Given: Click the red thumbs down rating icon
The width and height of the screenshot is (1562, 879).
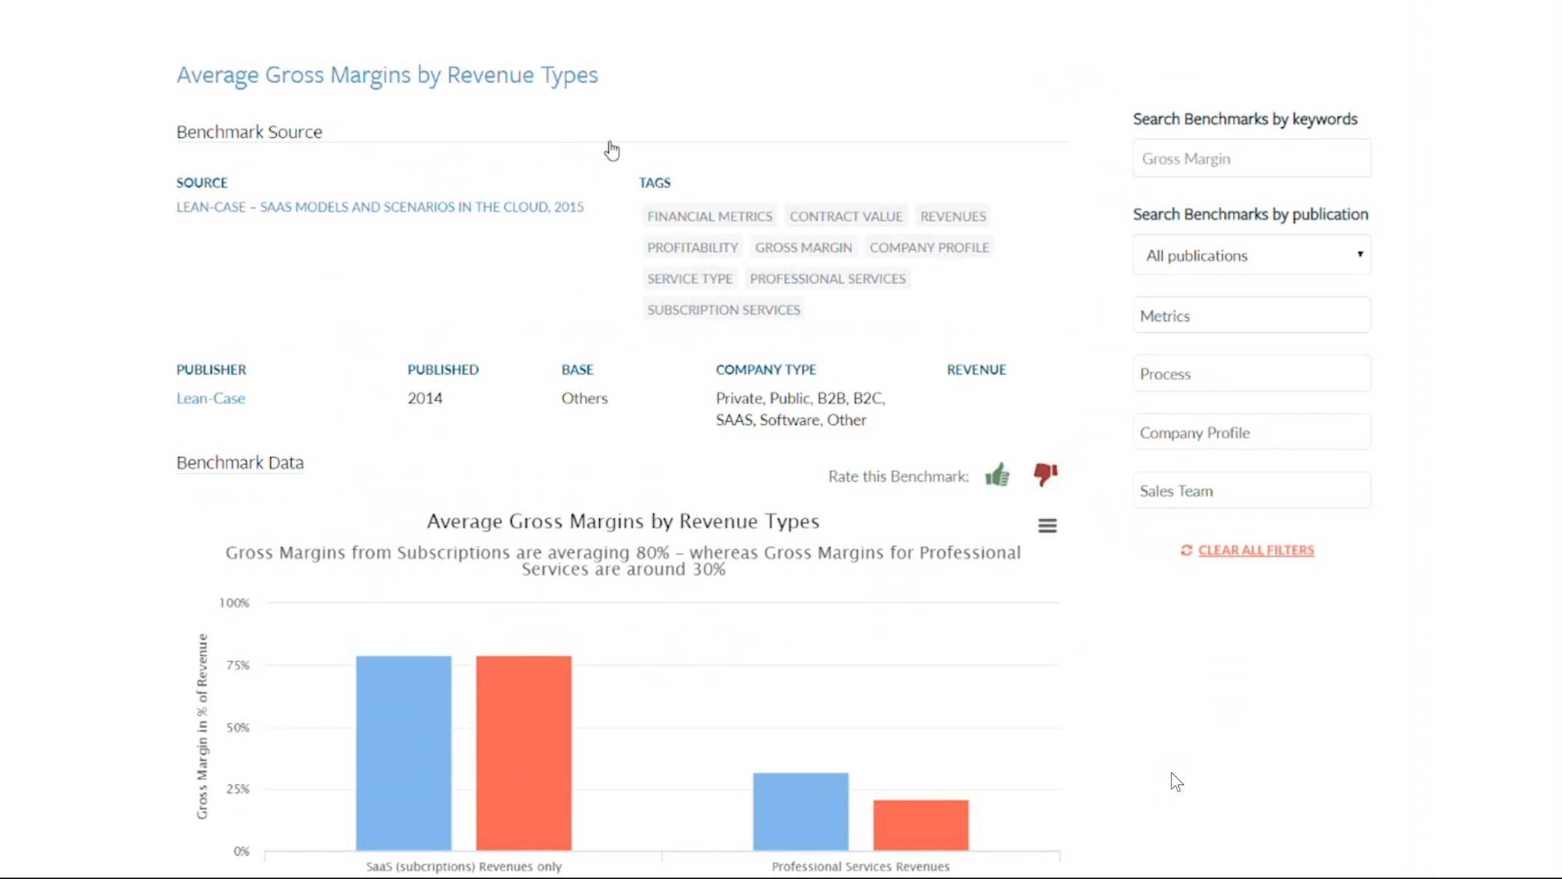Looking at the screenshot, I should [1045, 474].
